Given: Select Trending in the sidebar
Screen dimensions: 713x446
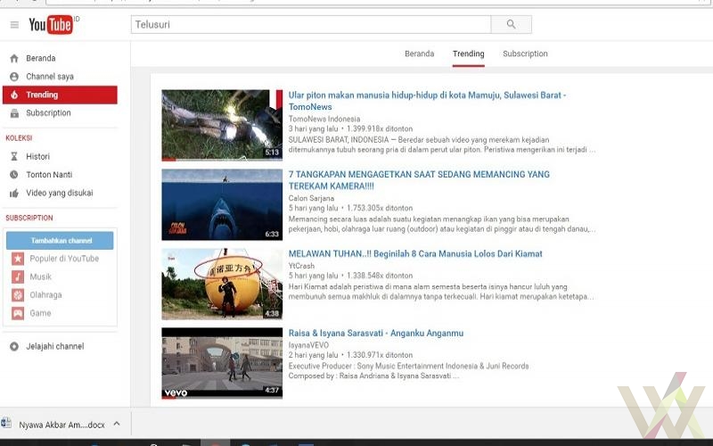Looking at the screenshot, I should [60, 95].
